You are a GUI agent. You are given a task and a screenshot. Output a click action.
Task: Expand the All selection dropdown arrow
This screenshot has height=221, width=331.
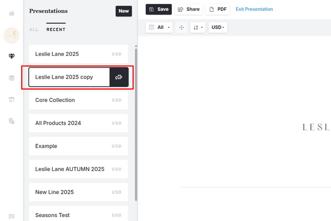(169, 27)
